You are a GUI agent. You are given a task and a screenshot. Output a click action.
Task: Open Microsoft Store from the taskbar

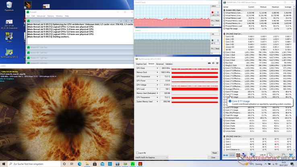95,164
